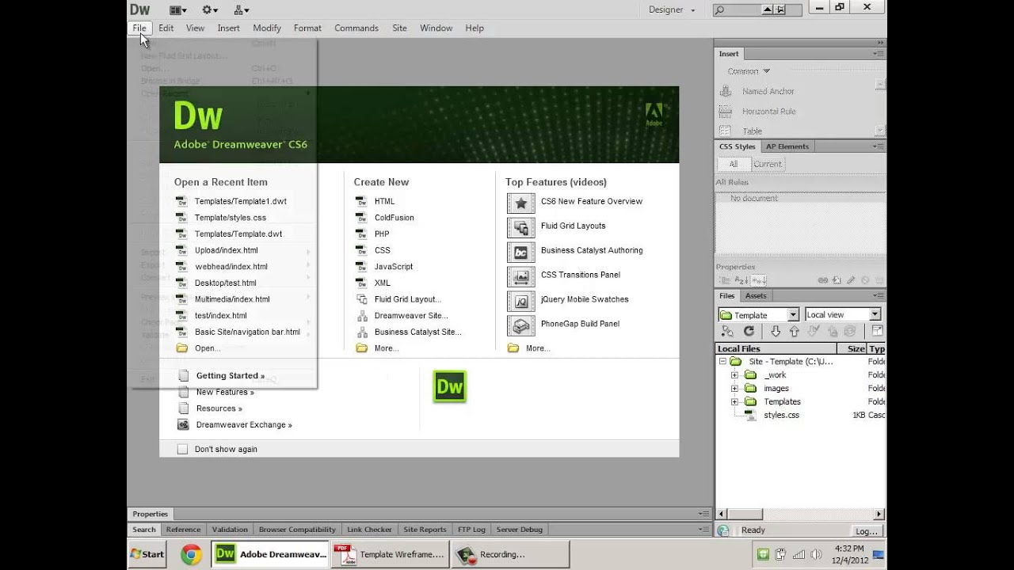Click the Log... button in Files panel
Image resolution: width=1014 pixels, height=570 pixels.
coord(866,531)
